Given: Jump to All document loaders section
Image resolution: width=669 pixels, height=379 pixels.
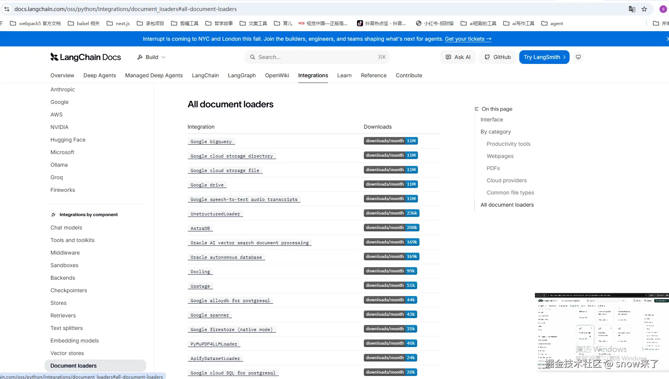Looking at the screenshot, I should tap(507, 205).
